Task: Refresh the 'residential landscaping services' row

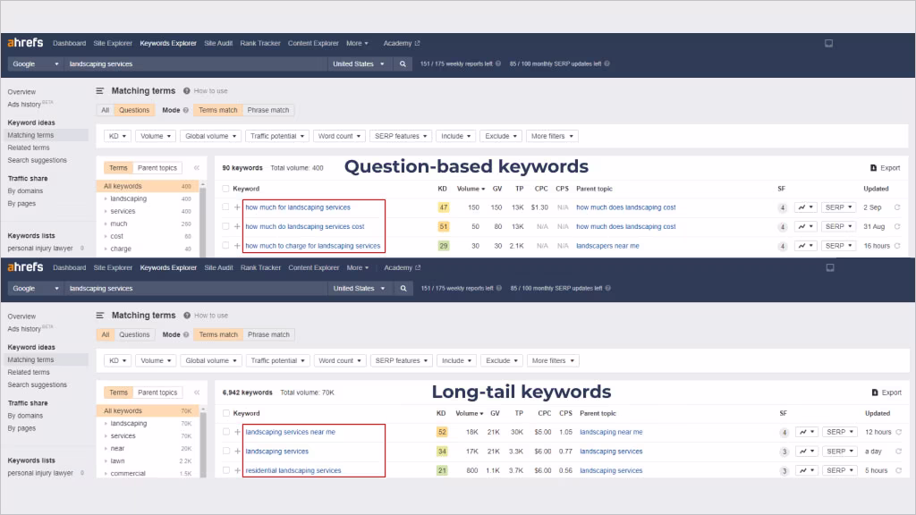Action: point(898,470)
